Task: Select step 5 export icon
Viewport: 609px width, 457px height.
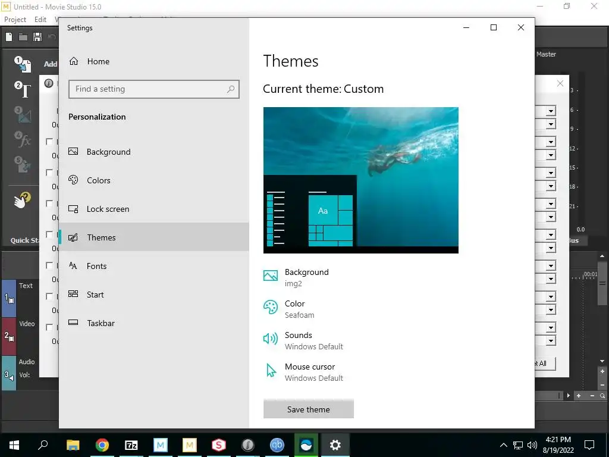Action: (x=23, y=164)
